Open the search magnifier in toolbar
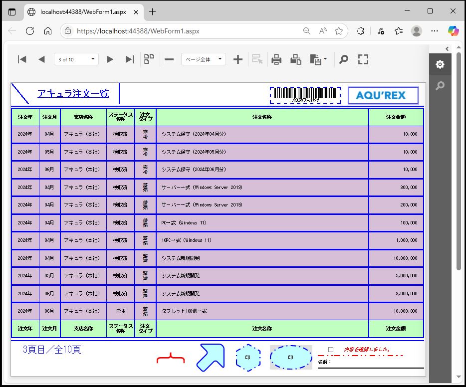The height and width of the screenshot is (387, 466). tap(343, 59)
